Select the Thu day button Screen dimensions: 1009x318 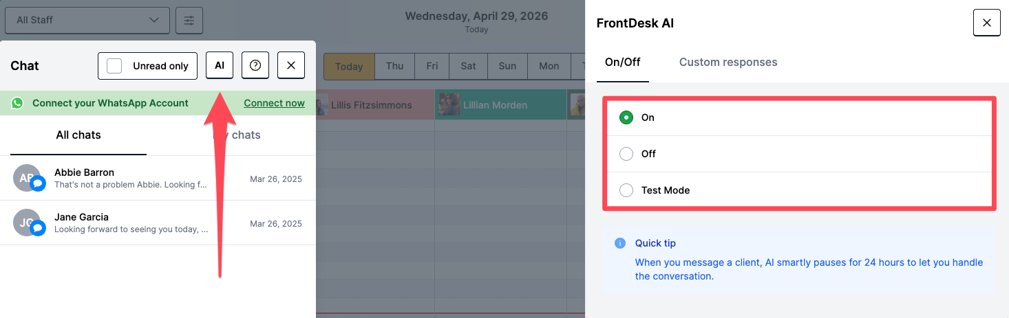394,67
